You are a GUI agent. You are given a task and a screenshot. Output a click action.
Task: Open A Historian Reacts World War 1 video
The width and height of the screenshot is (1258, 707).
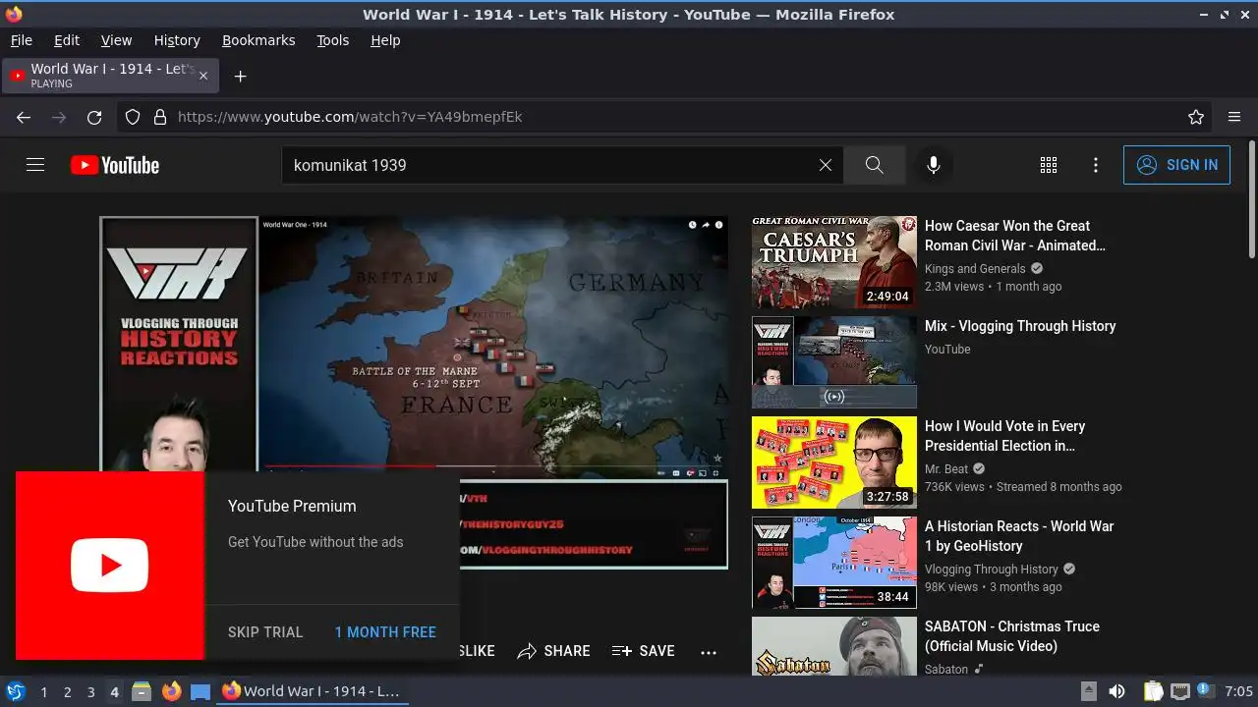[x=1019, y=536]
